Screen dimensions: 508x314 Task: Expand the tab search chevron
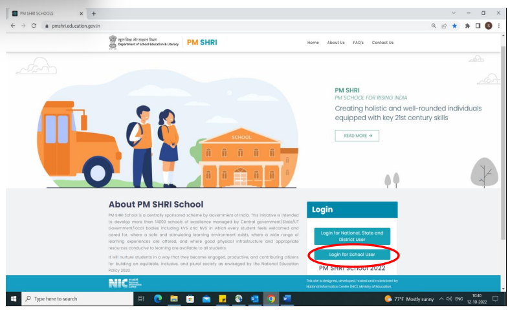(454, 13)
